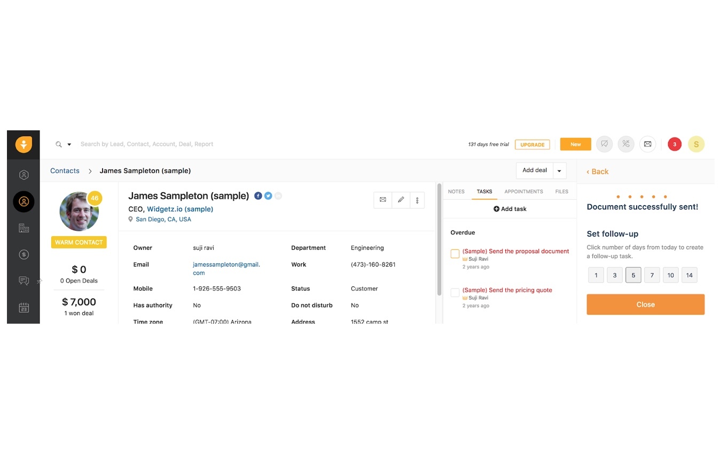Switch to the Notes tab

[456, 191]
